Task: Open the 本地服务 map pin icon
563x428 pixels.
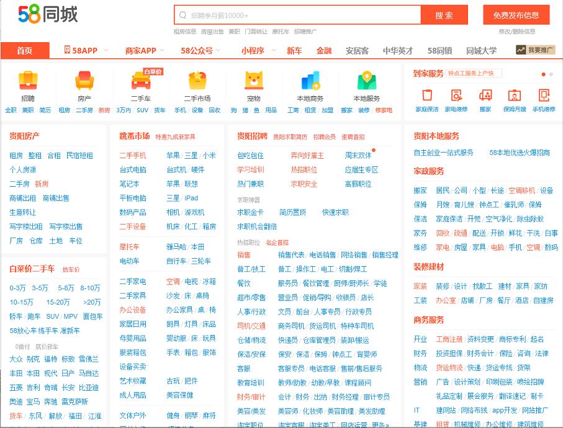Action: [x=366, y=81]
